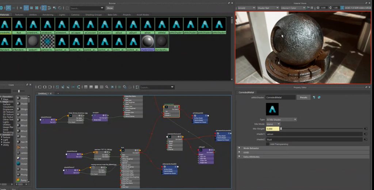
Task: Switch to the Shading Groups tab
Action: tap(93, 15)
